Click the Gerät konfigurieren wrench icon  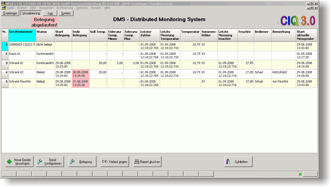coord(40,162)
